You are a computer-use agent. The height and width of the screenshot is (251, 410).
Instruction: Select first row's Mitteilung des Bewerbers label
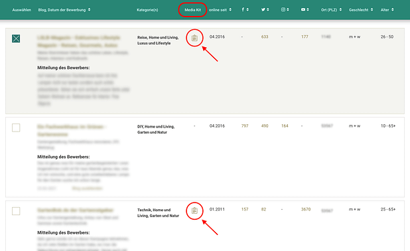64,68
